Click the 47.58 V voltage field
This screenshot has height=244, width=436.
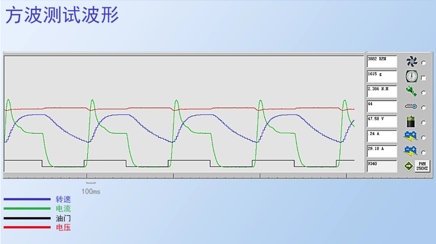[x=382, y=121]
